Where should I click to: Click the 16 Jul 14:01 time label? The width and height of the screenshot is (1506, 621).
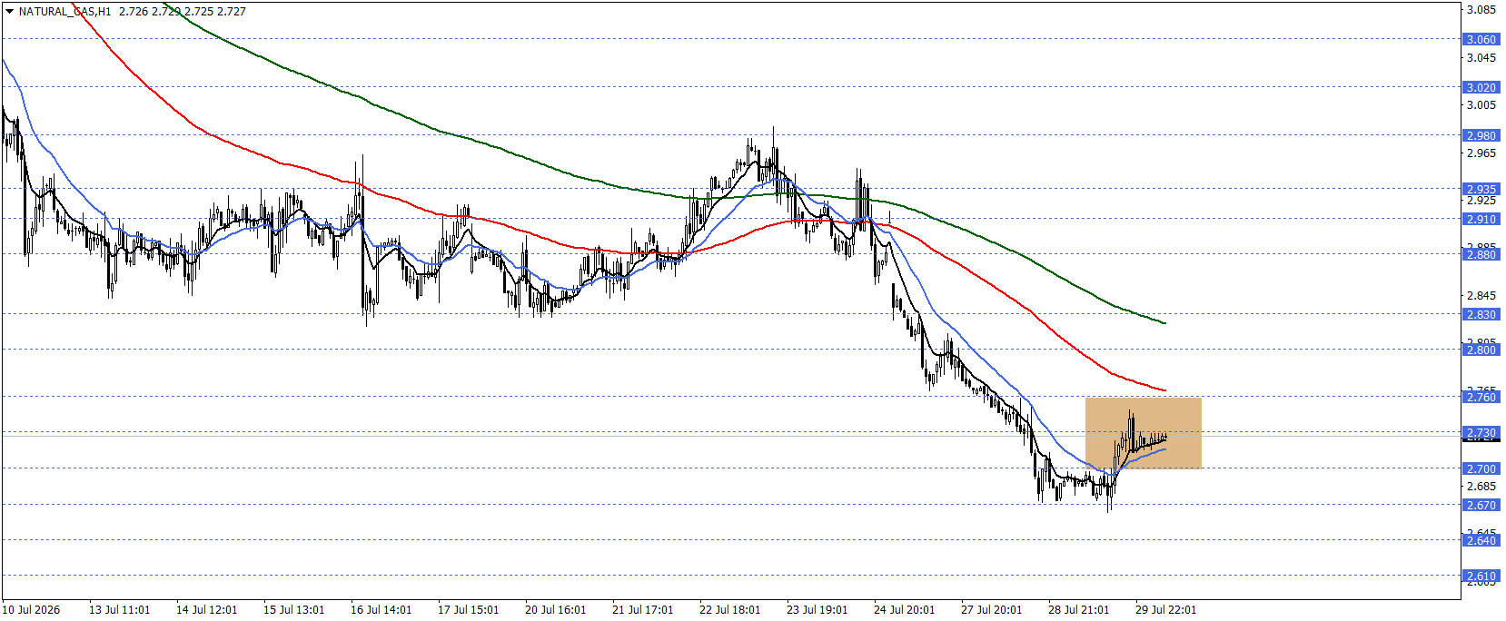point(381,610)
